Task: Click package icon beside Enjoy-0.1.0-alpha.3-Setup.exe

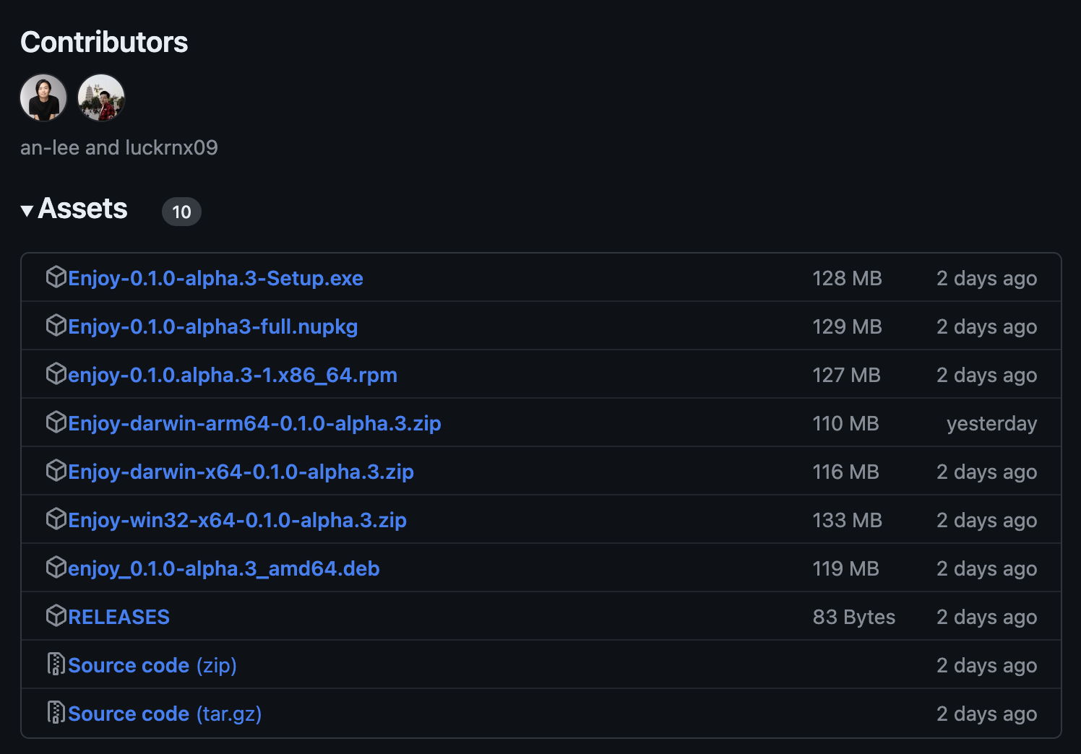Action: (56, 277)
